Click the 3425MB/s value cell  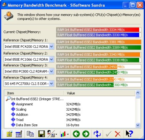pos(73,114)
